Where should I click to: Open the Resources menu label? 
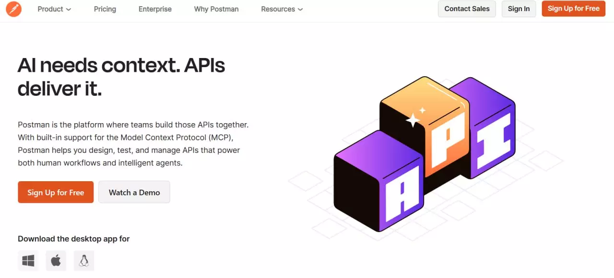coord(278,9)
